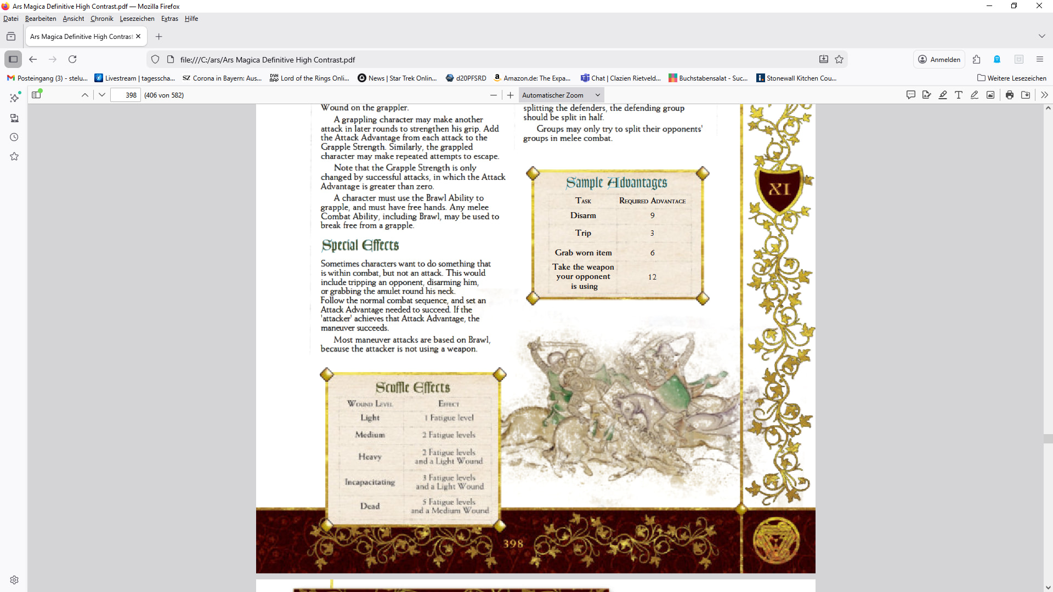Open the signature tool

[x=927, y=95]
